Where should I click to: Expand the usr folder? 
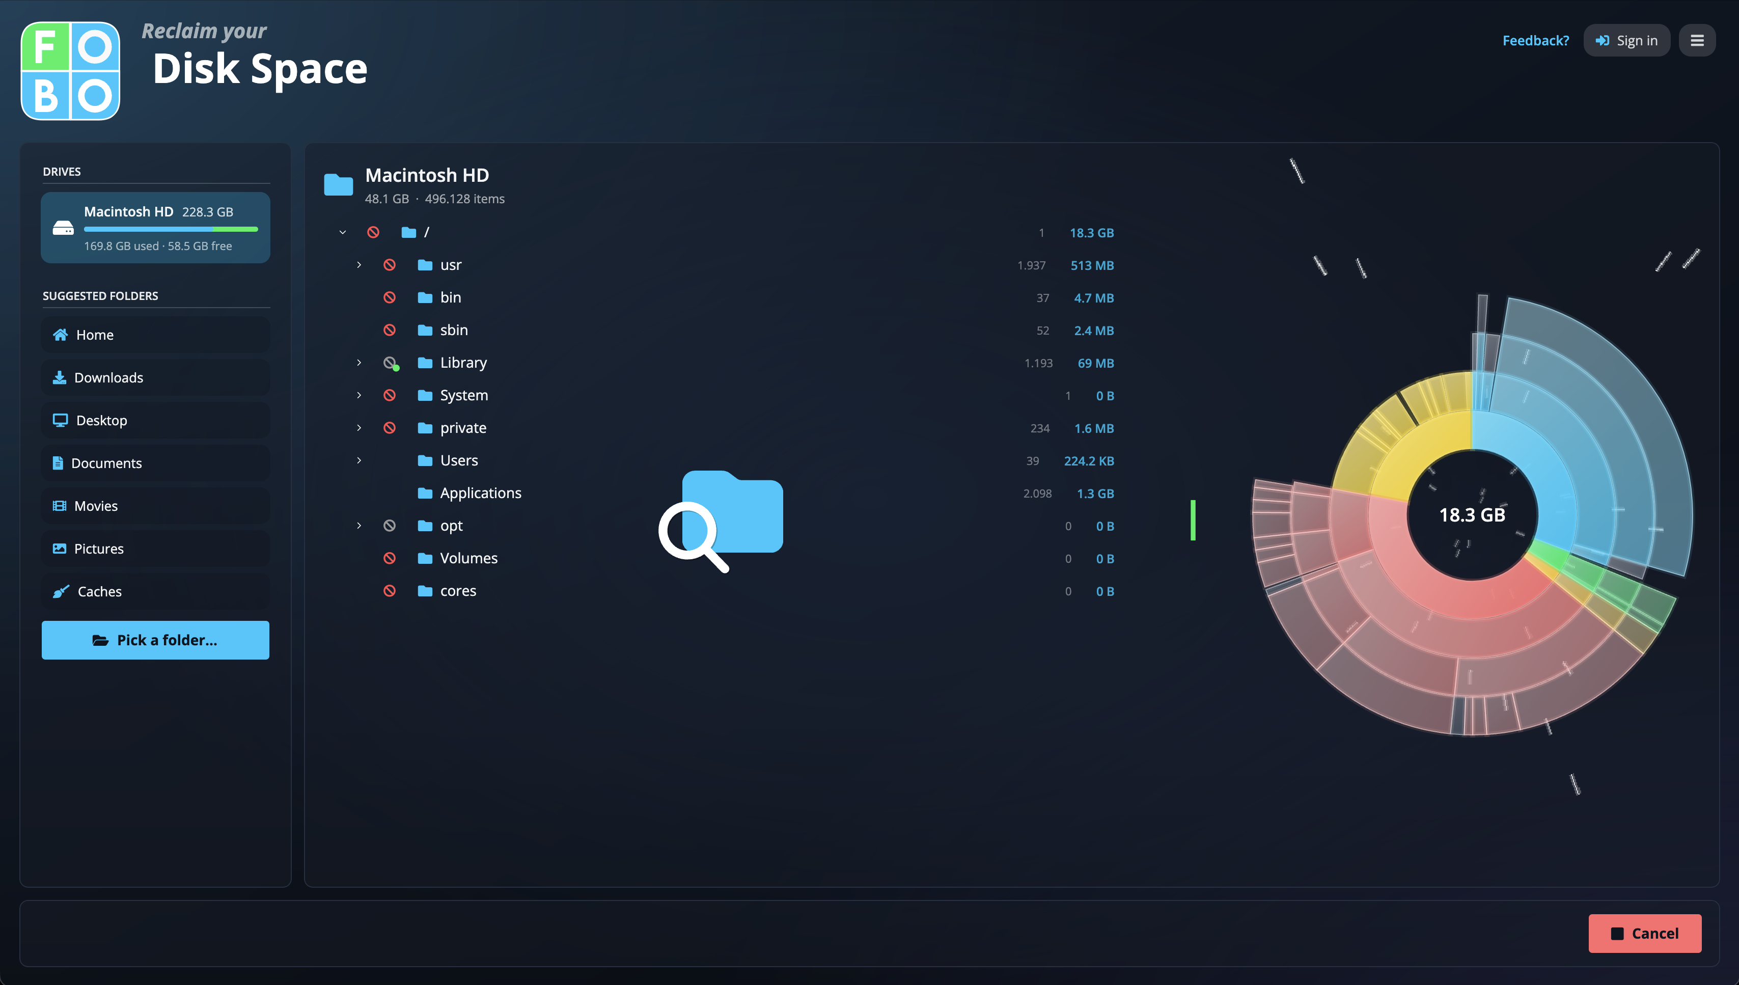(359, 265)
